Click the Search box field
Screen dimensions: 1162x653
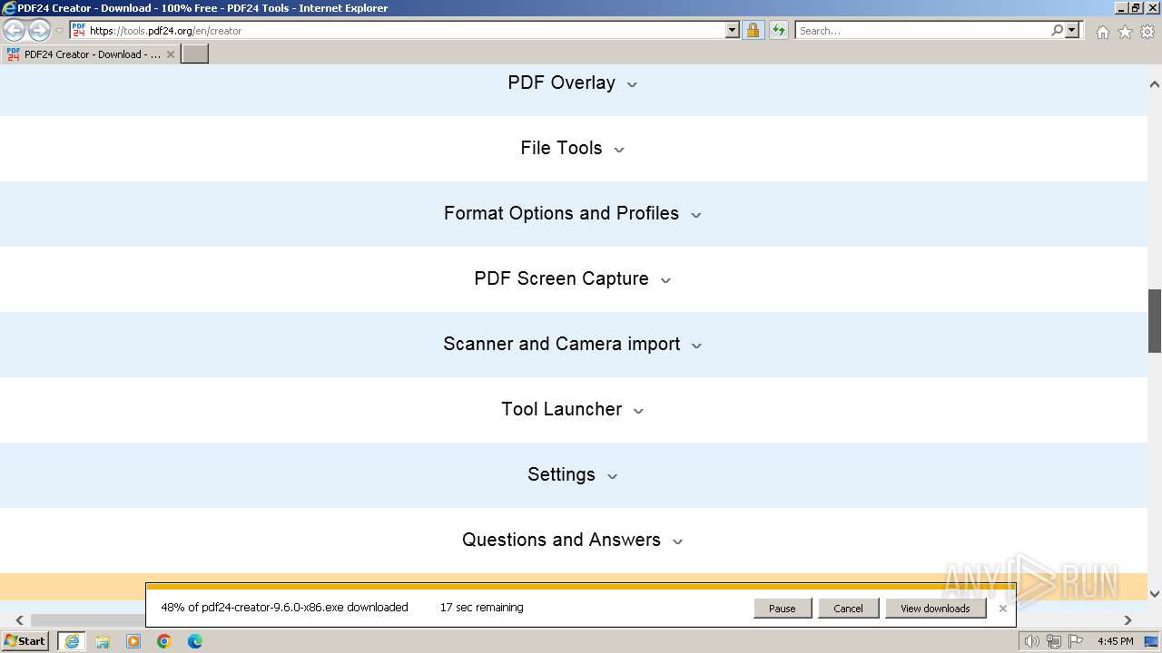923,30
